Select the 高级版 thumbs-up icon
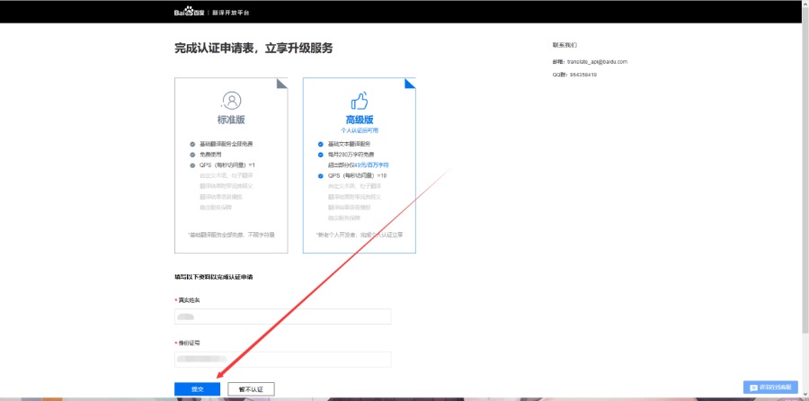 click(x=360, y=101)
